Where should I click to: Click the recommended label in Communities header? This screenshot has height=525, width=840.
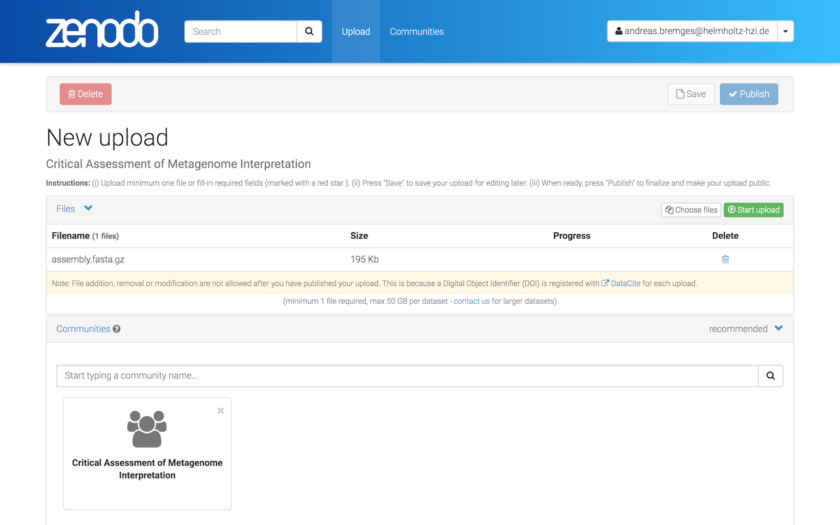(738, 329)
